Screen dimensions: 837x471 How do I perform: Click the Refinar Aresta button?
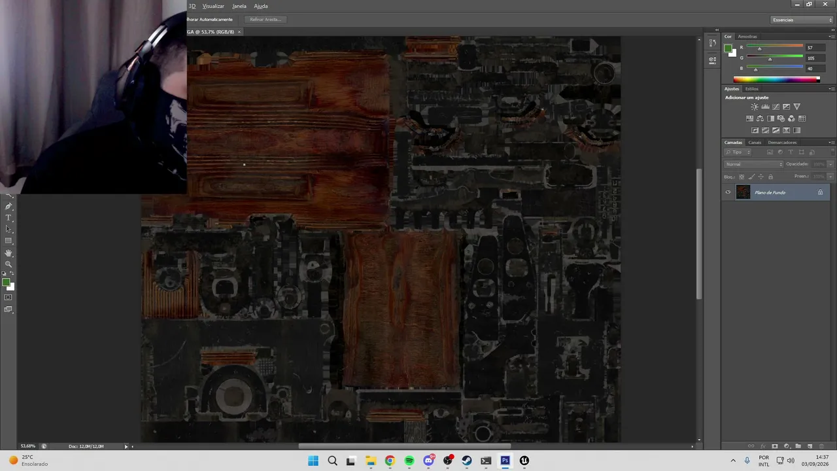[265, 20]
